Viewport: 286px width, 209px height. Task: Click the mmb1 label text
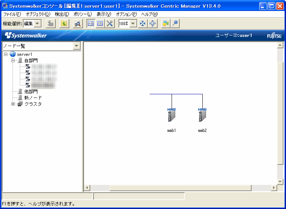click(172, 130)
